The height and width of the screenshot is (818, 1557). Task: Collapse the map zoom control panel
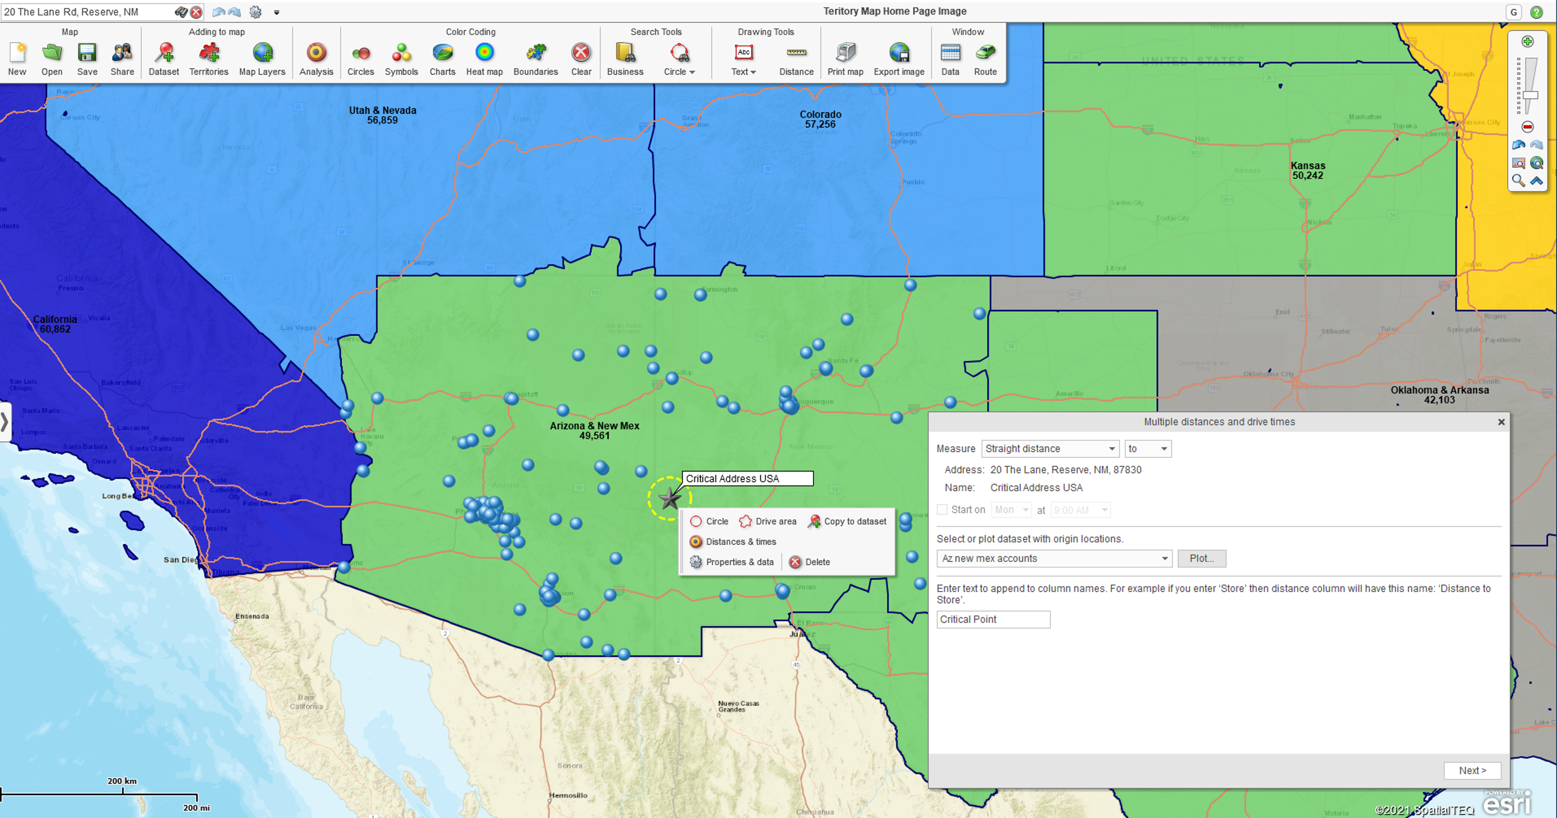coord(1537,181)
